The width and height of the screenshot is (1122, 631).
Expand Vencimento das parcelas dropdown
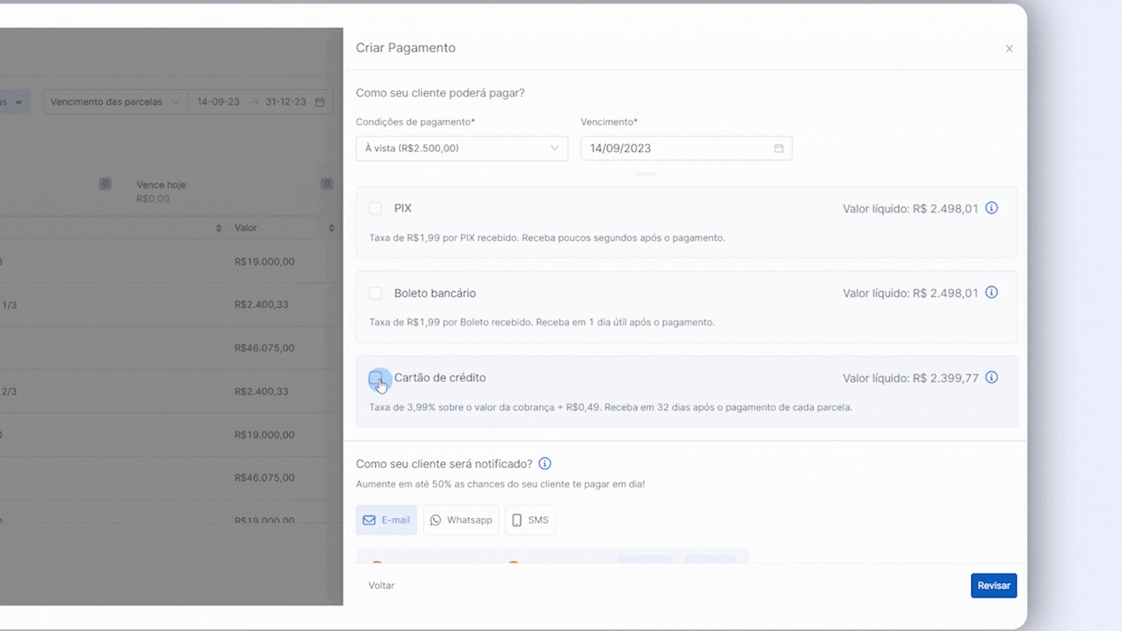(115, 102)
